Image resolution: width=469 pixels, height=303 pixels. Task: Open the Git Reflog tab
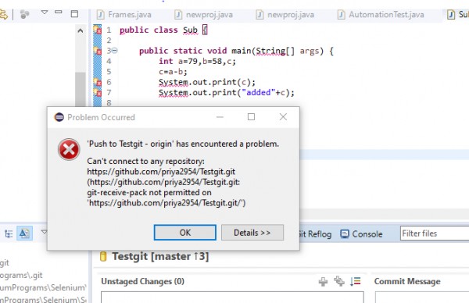[x=316, y=234]
